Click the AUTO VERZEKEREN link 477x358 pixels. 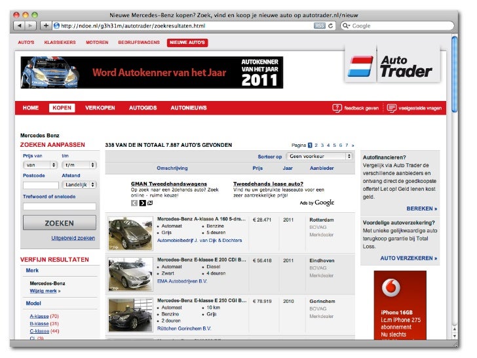(x=409, y=258)
